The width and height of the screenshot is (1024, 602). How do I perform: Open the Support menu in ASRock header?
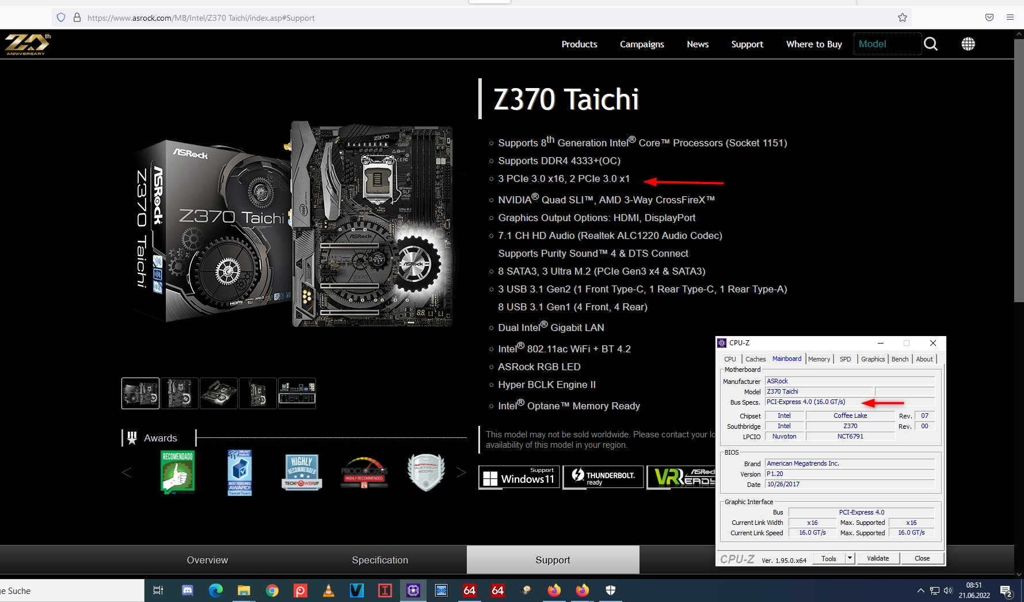(x=747, y=44)
